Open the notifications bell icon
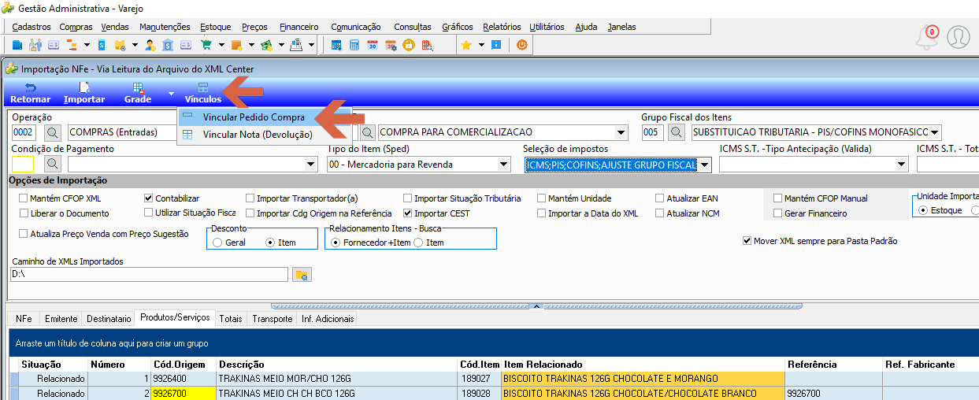This screenshot has height=400, width=979. pos(928,37)
